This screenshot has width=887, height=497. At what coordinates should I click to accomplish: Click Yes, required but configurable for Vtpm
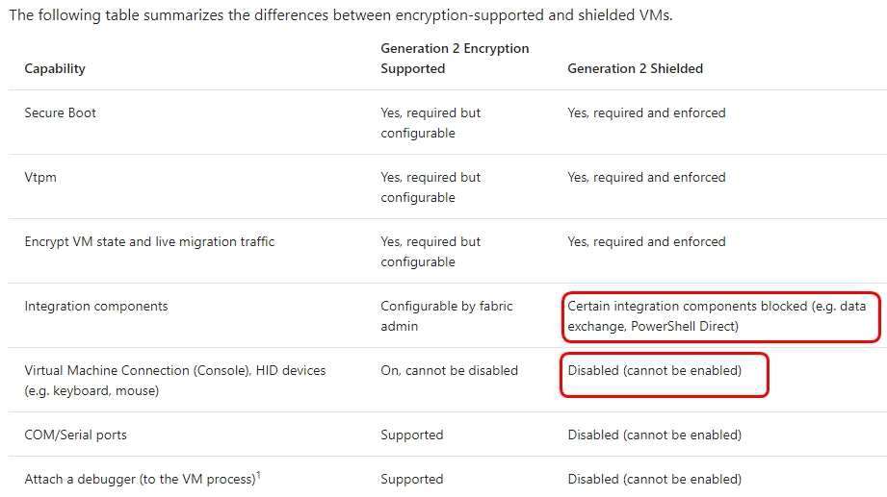pyautogui.click(x=430, y=186)
